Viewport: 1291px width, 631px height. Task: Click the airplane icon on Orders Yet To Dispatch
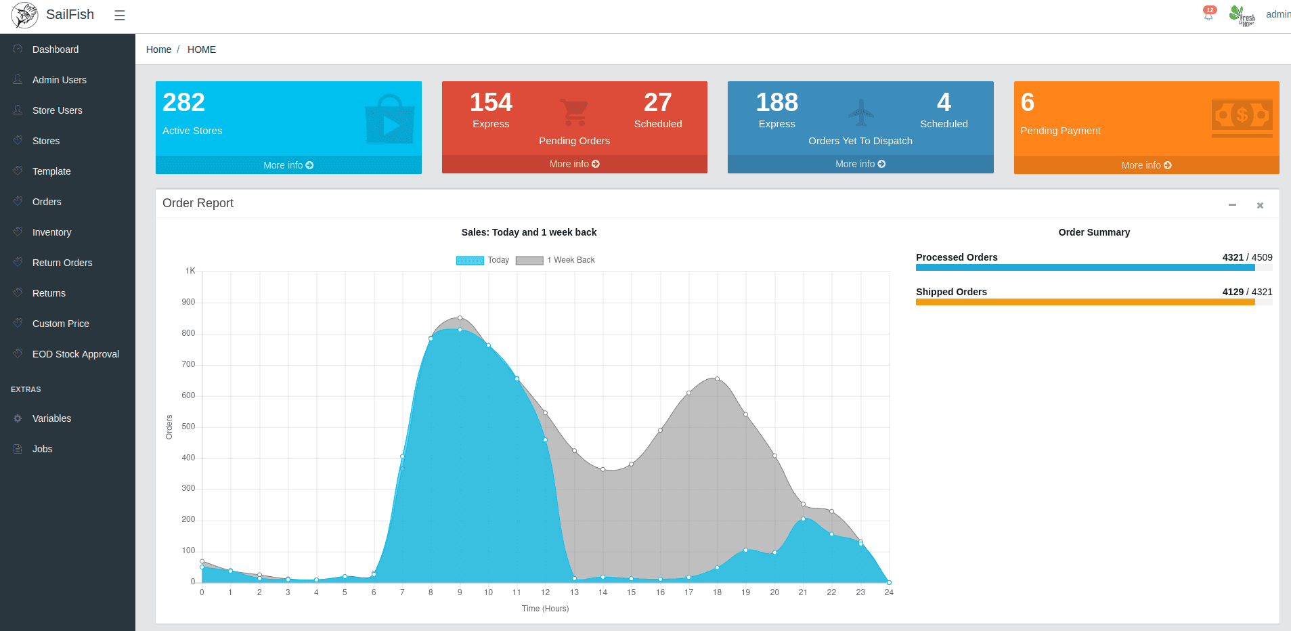(860, 112)
